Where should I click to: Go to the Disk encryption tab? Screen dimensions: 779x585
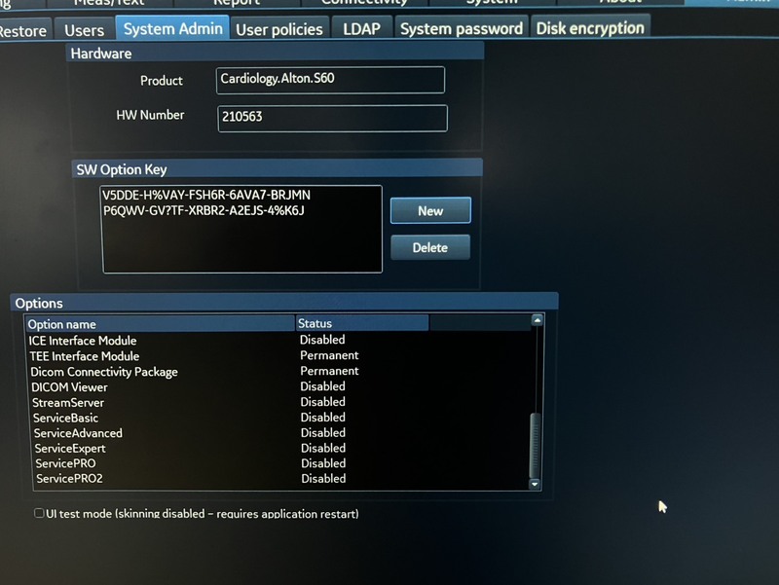pyautogui.click(x=590, y=27)
